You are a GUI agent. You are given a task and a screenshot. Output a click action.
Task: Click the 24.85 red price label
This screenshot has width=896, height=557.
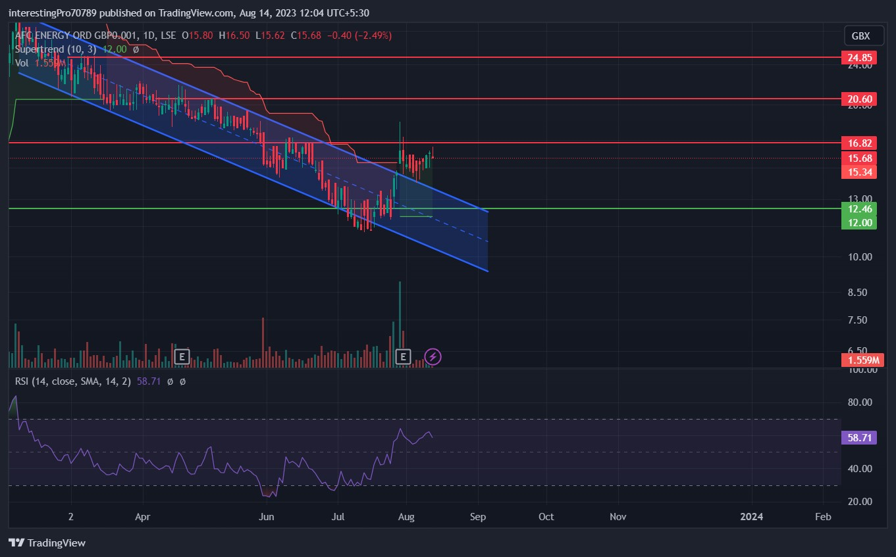coord(860,58)
